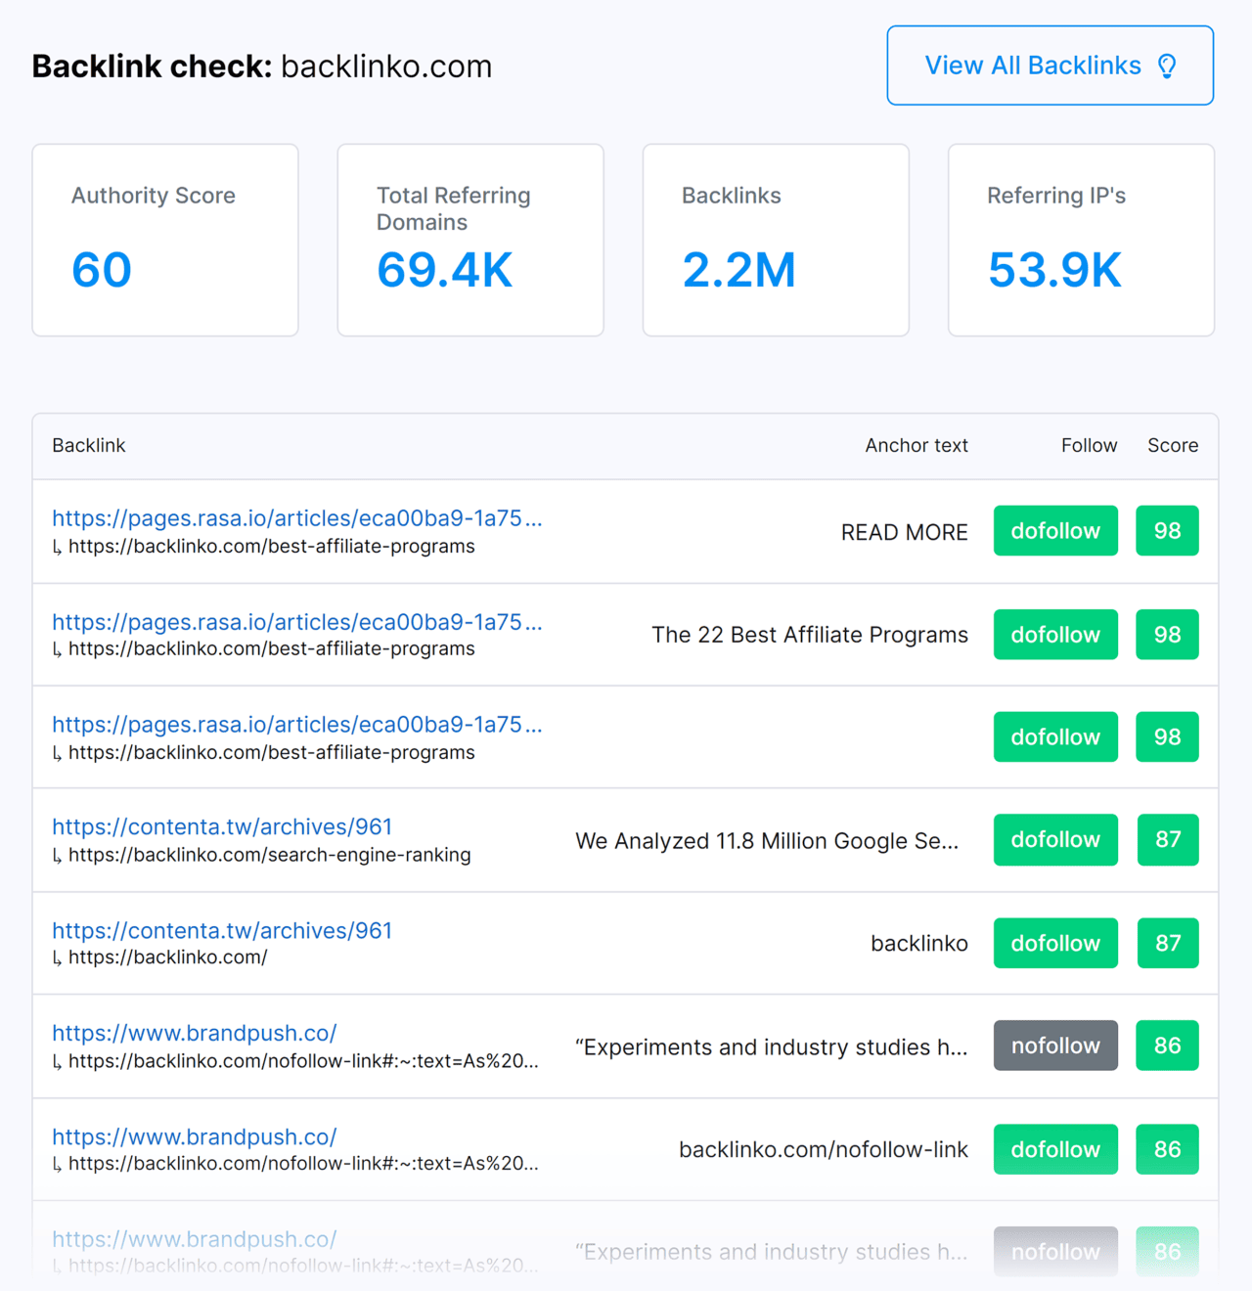Click the nofollow badge for the brandpush.co backlink
Screen dimensions: 1252x1291
pyautogui.click(x=1055, y=1045)
